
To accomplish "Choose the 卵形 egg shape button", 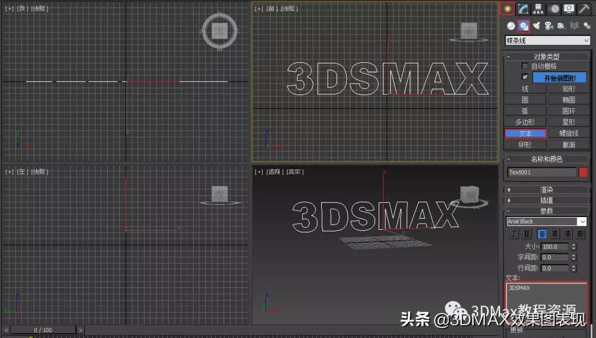I will (x=525, y=145).
